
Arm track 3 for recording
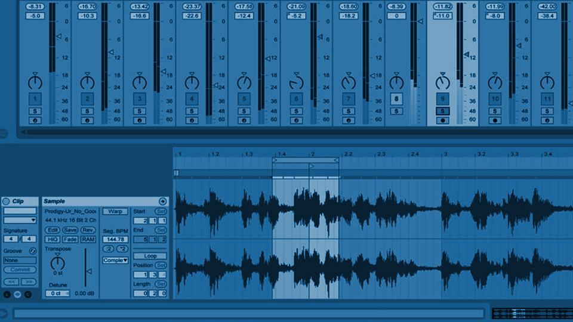[x=140, y=120]
